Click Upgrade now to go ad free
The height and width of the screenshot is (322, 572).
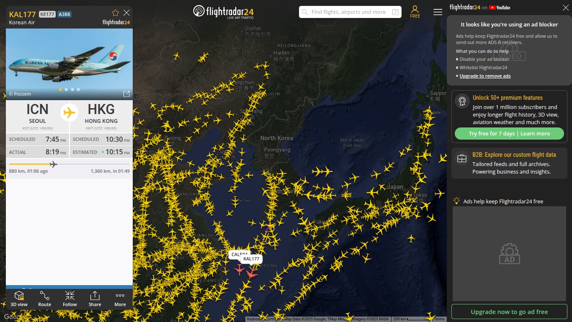coord(509,312)
